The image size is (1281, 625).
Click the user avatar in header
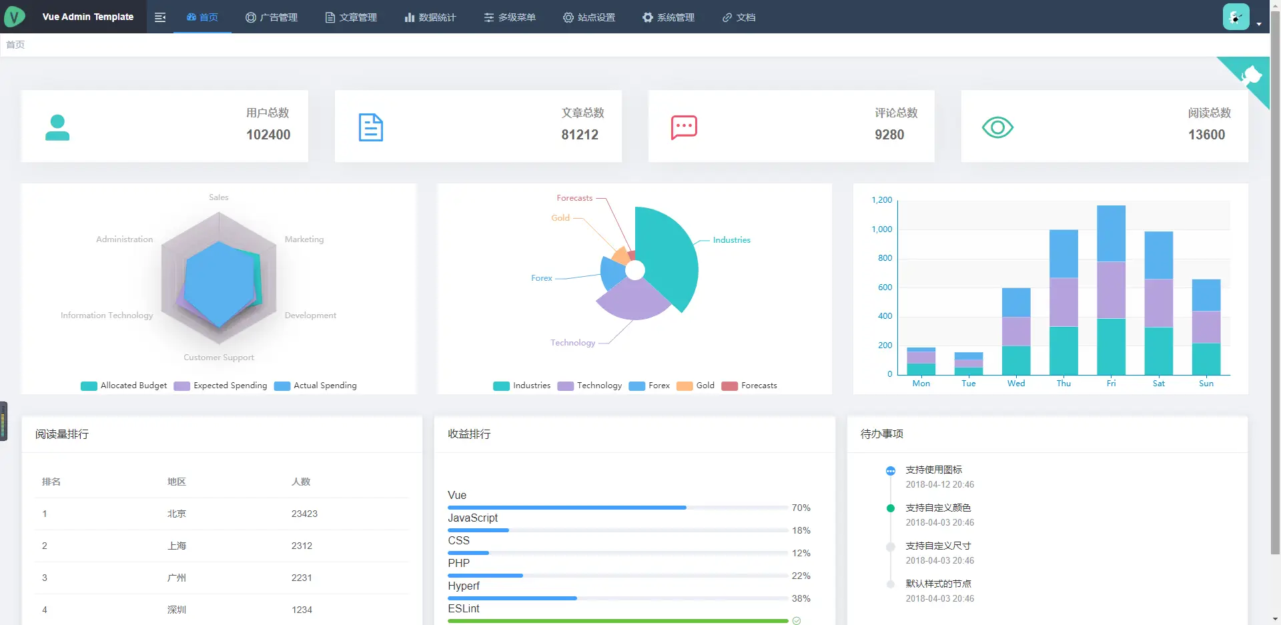pos(1236,17)
